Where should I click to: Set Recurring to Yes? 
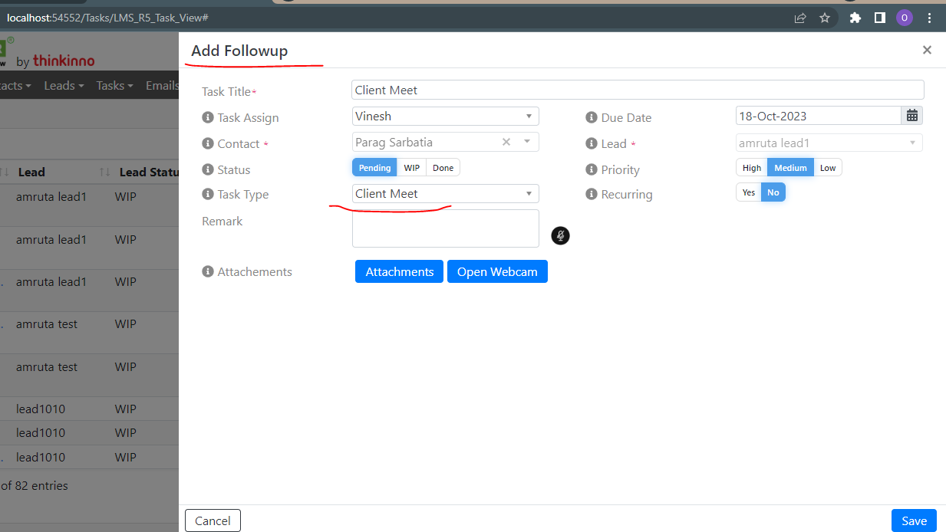749,192
